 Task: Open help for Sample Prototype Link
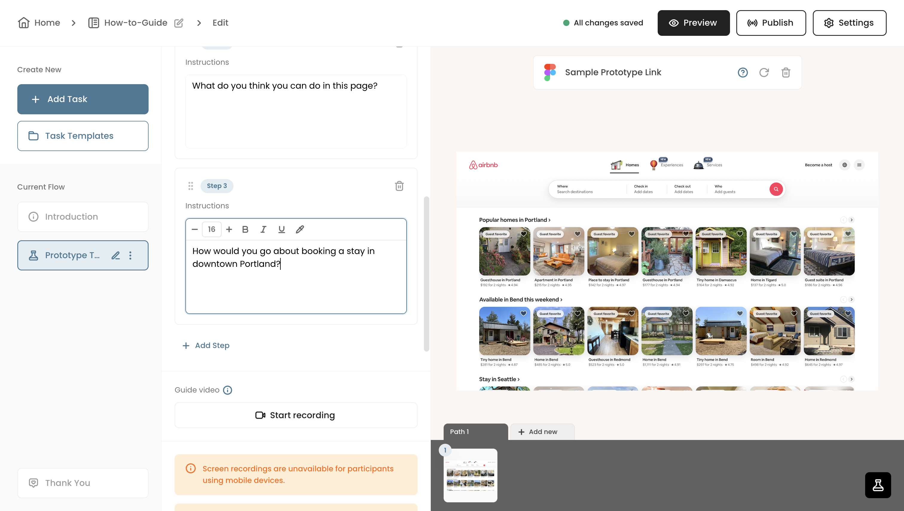click(x=742, y=72)
